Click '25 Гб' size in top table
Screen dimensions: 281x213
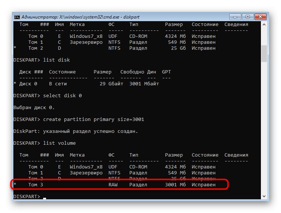(178, 48)
